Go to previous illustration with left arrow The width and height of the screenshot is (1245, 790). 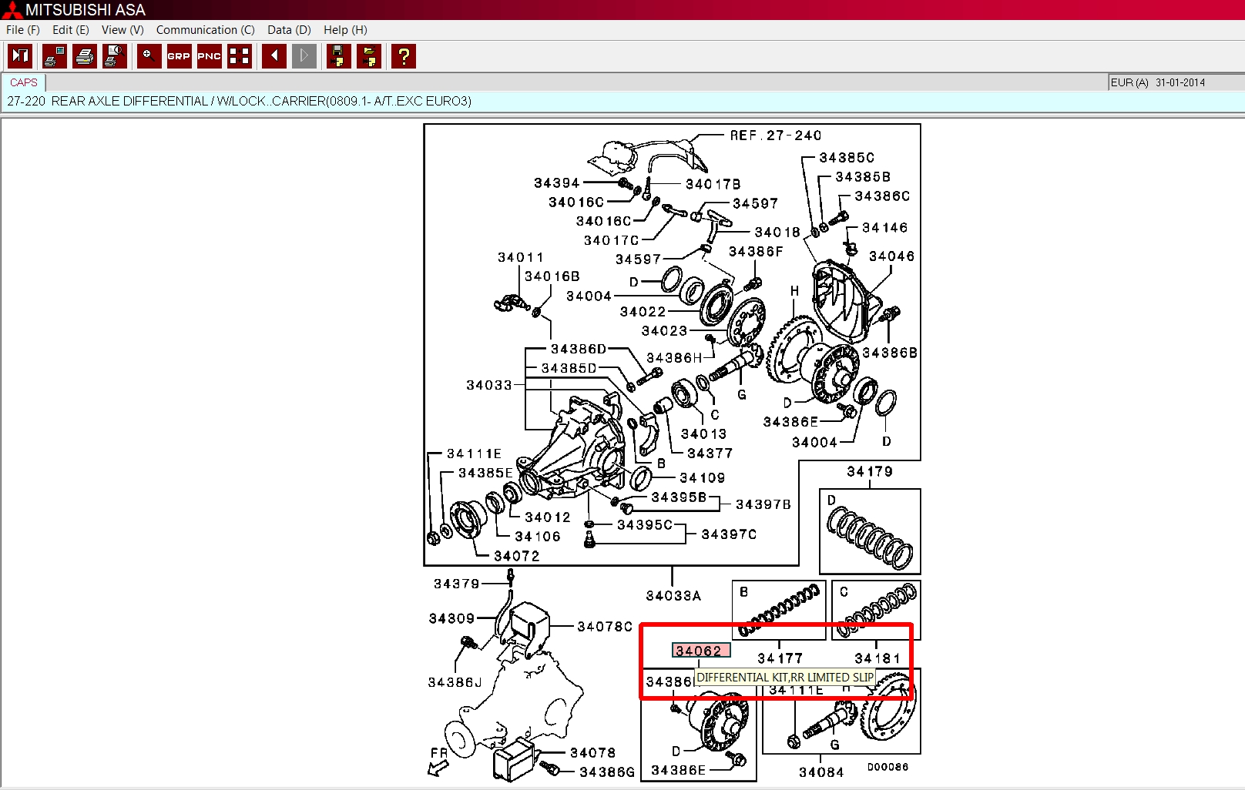pos(274,56)
